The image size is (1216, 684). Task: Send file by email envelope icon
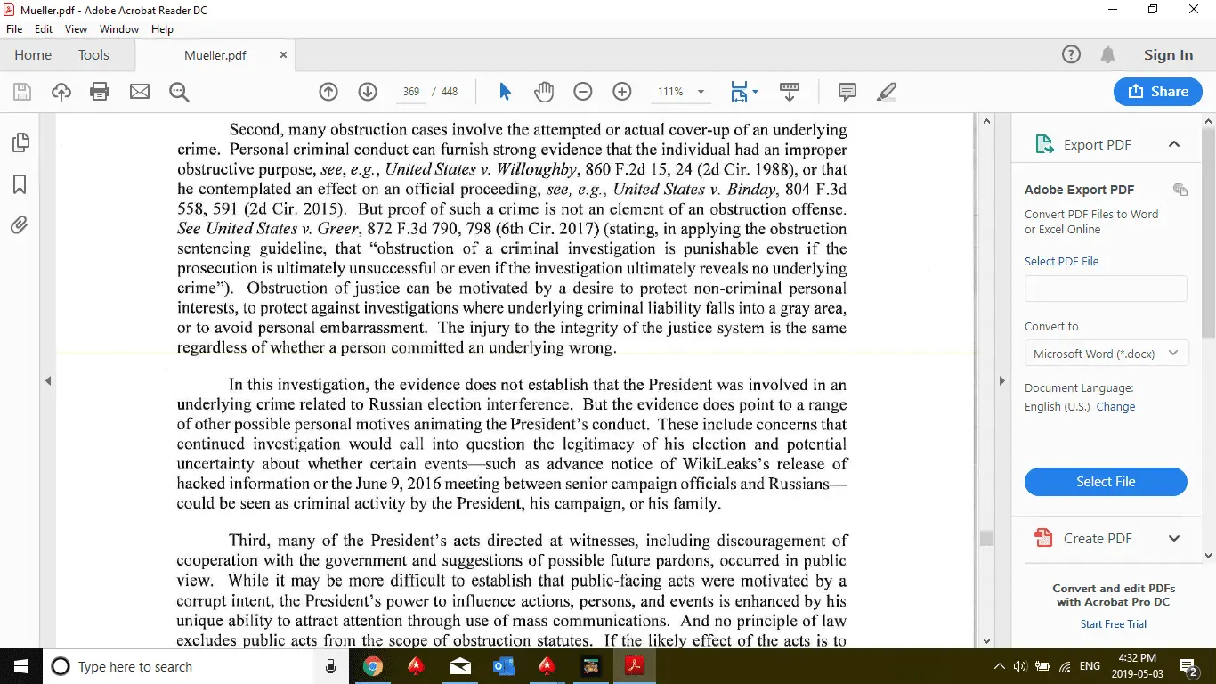pos(140,92)
